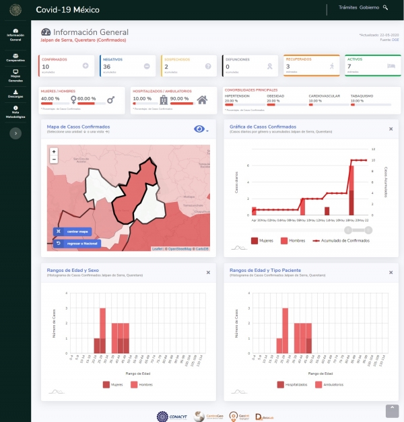Open the Gobierno menu item

369,7
